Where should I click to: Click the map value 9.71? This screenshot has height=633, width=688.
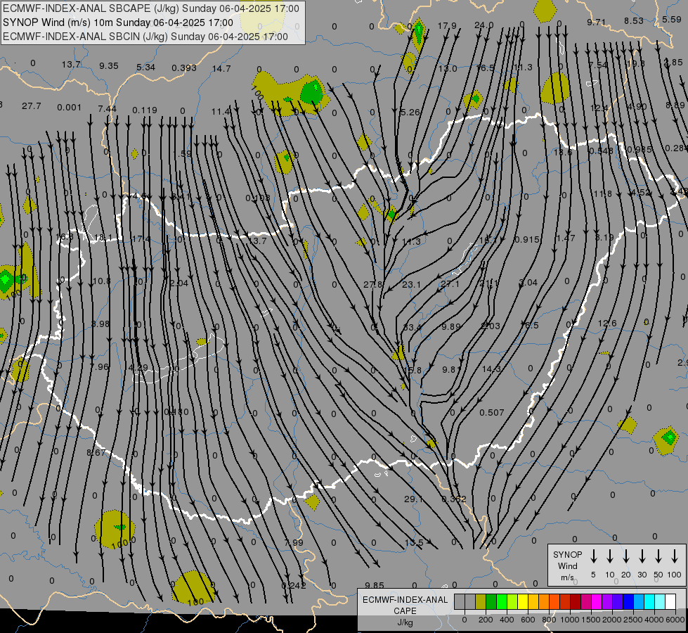597,22
